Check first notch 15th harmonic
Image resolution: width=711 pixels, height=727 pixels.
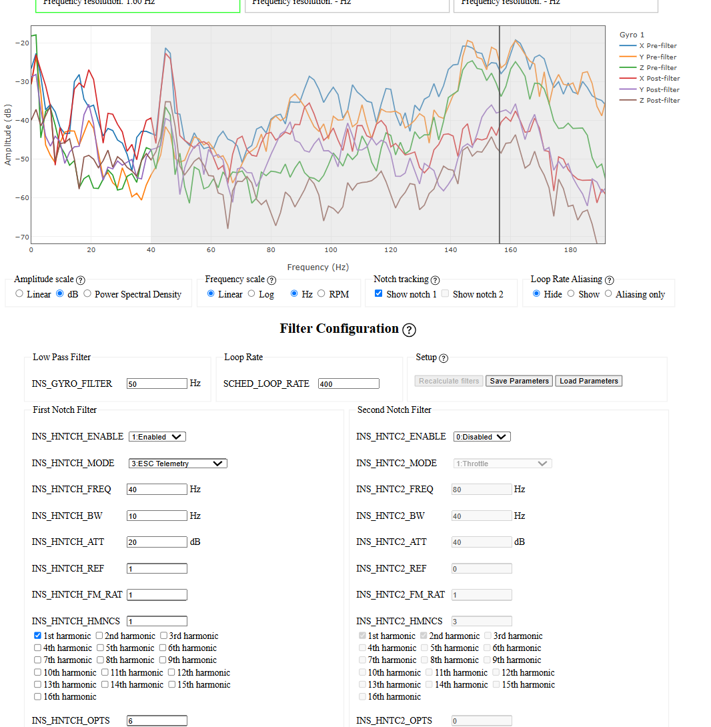coord(171,684)
